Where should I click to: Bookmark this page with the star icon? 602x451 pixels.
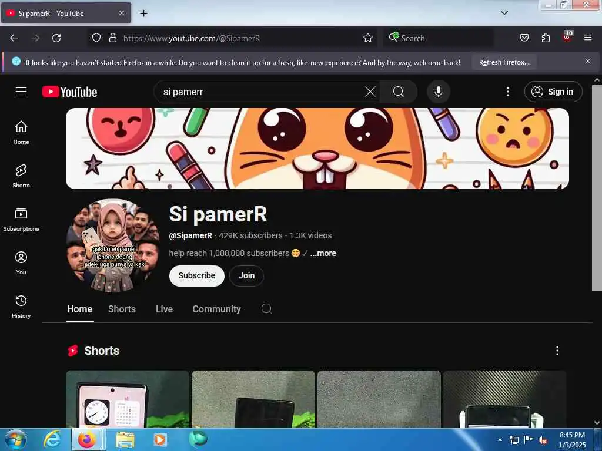point(368,38)
